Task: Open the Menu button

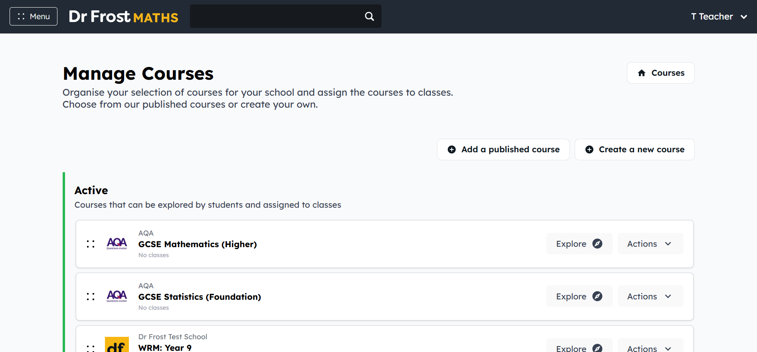Action: pyautogui.click(x=34, y=16)
